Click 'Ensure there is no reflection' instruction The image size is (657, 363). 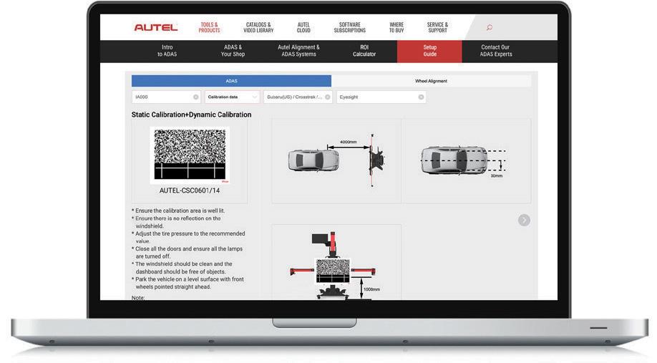[x=176, y=222]
